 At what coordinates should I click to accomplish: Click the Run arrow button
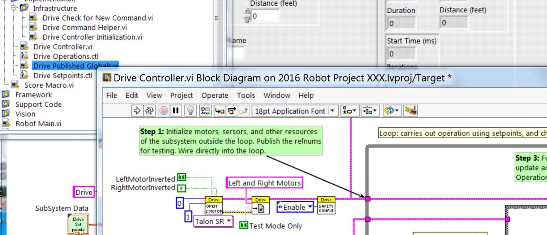137,111
